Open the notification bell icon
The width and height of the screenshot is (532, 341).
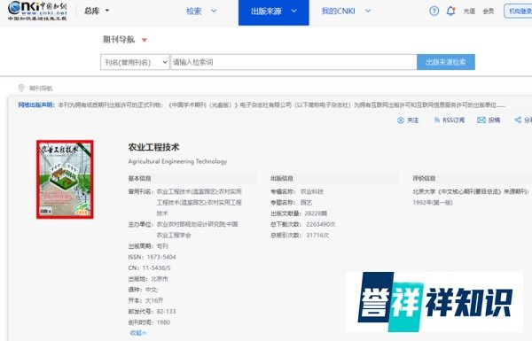[450, 12]
